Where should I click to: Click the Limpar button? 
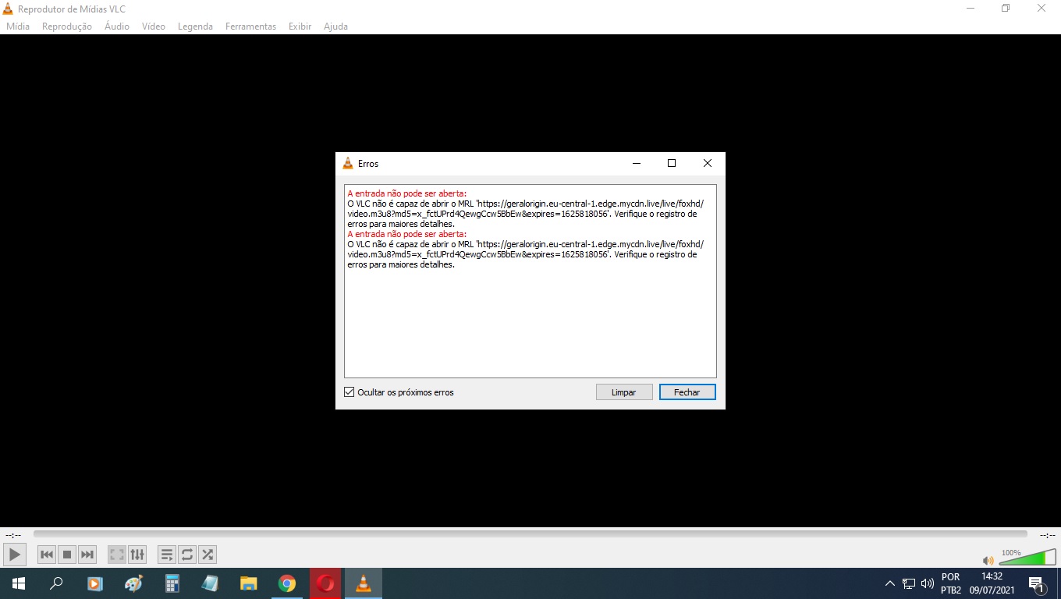pos(624,392)
